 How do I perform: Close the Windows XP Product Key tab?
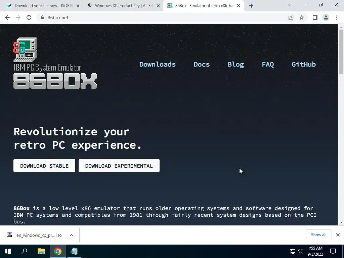coord(158,6)
